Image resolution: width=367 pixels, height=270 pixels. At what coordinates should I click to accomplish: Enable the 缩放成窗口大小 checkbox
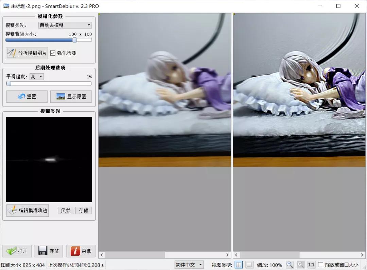point(321,265)
